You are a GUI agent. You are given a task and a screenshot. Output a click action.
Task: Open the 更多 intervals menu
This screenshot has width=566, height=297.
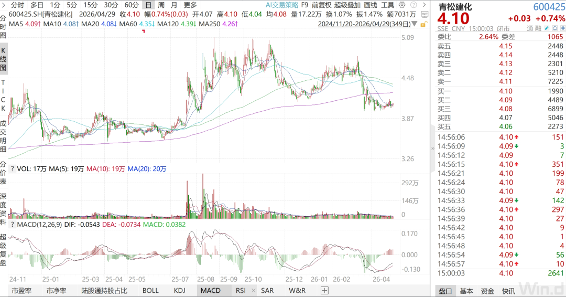tap(190, 5)
